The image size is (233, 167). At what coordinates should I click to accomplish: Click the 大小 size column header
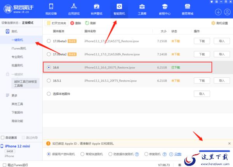point(163,31)
